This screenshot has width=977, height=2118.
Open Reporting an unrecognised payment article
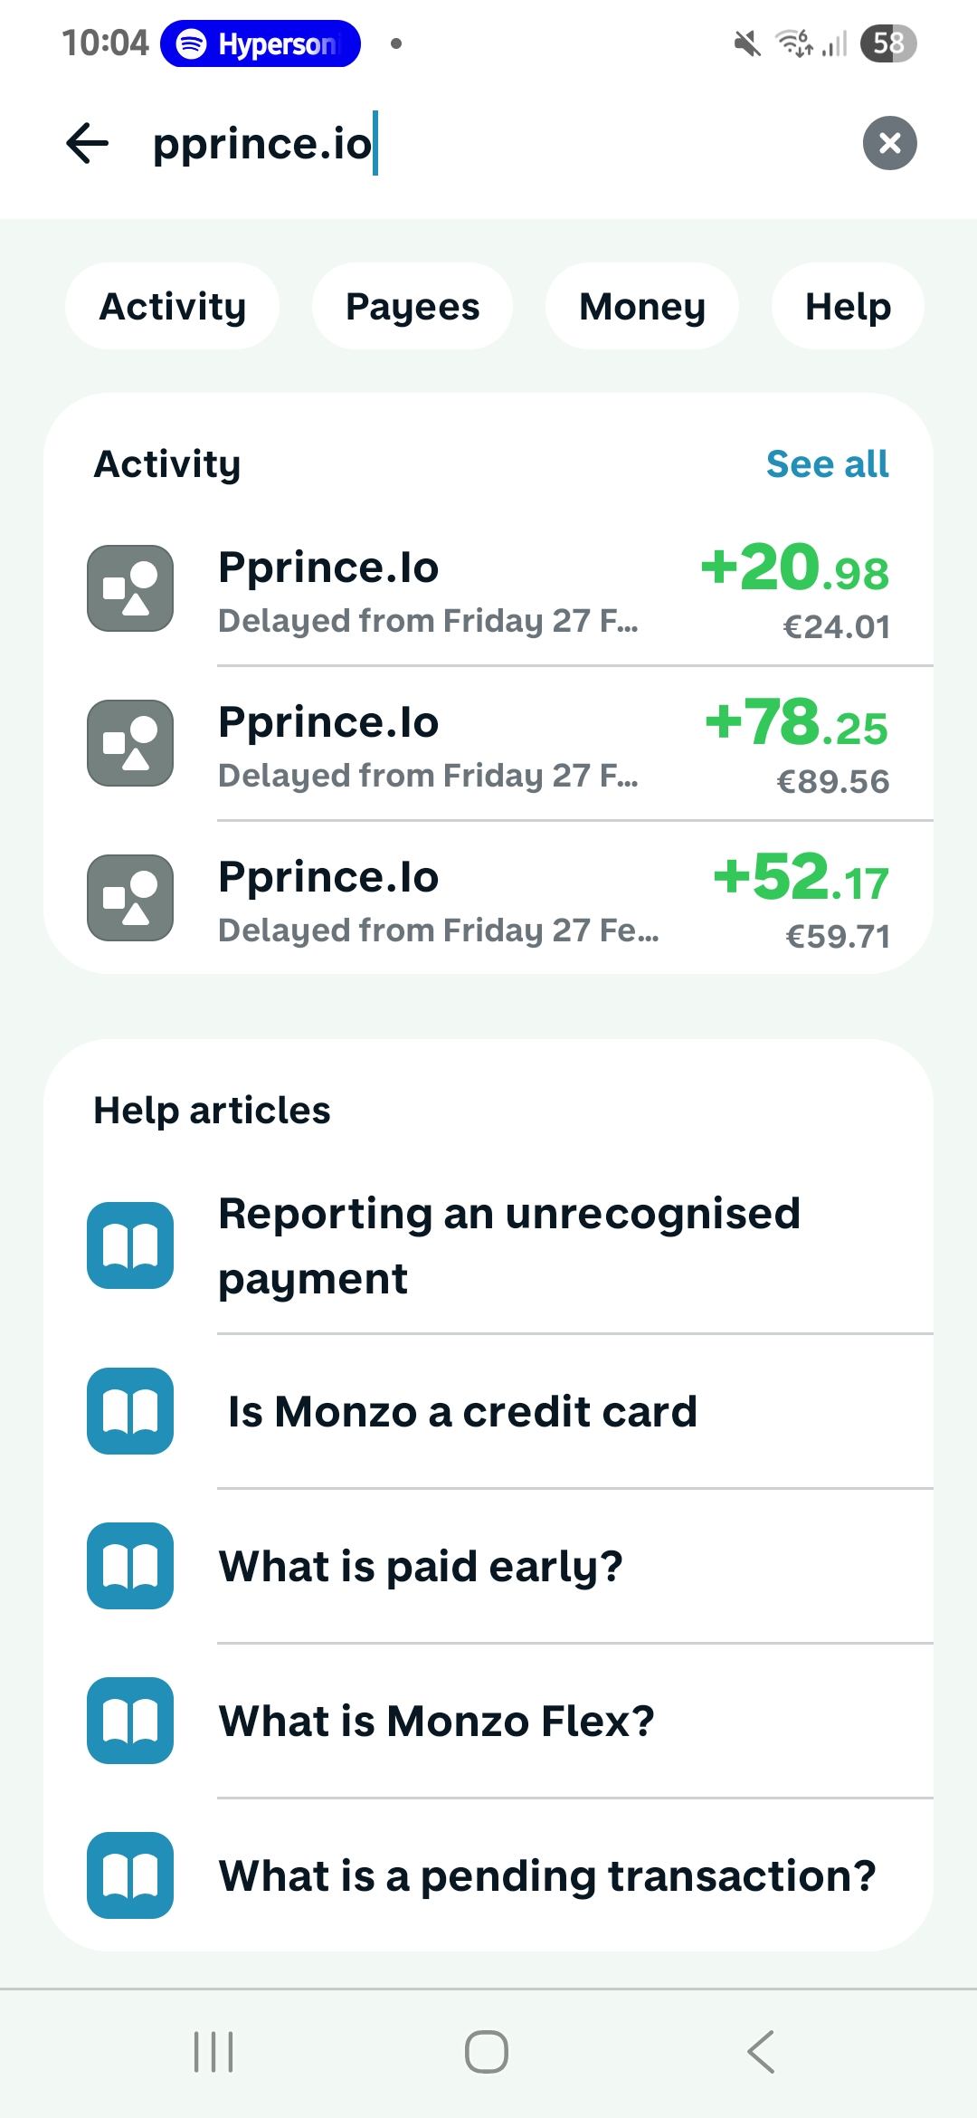pos(508,1245)
